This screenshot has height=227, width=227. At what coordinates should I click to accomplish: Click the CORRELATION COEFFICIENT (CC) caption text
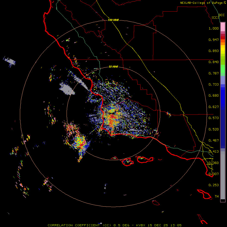click(80, 225)
